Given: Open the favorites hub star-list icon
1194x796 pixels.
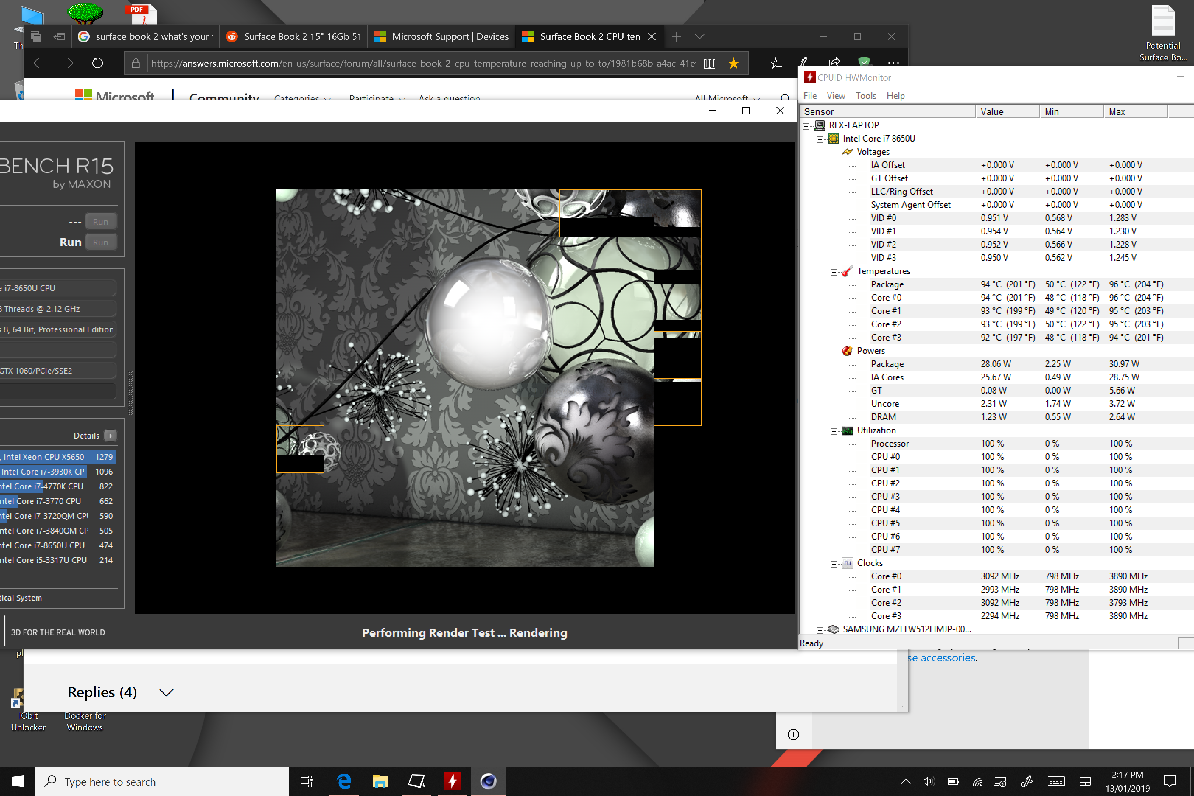Looking at the screenshot, I should pyautogui.click(x=776, y=63).
